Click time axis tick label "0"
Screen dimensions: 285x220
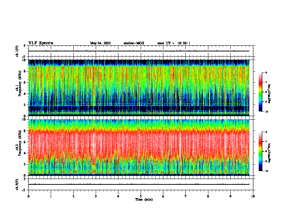[x=28, y=196]
